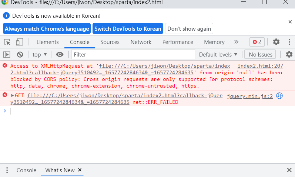This screenshot has width=295, height=177.
Task: Open the index2.html:207 source link
Action: click(260, 66)
